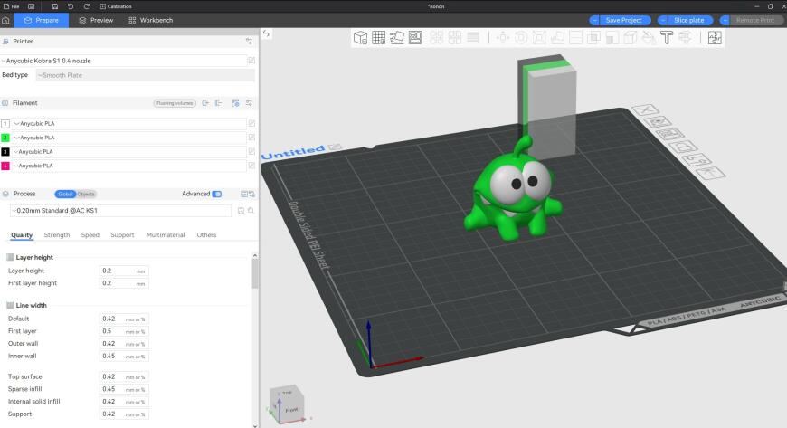This screenshot has width=787, height=428.
Task: Click the green filament 2 color swatch
Action: click(5, 138)
